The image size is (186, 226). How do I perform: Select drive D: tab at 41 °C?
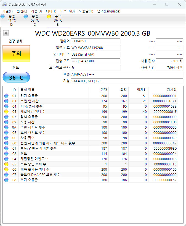click(12, 20)
